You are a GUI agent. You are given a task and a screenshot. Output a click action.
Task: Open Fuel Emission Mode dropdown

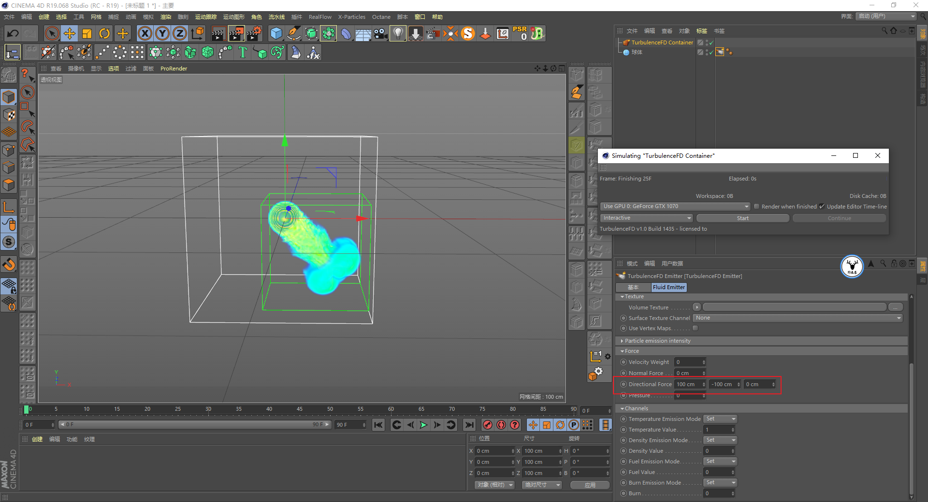[x=720, y=461]
